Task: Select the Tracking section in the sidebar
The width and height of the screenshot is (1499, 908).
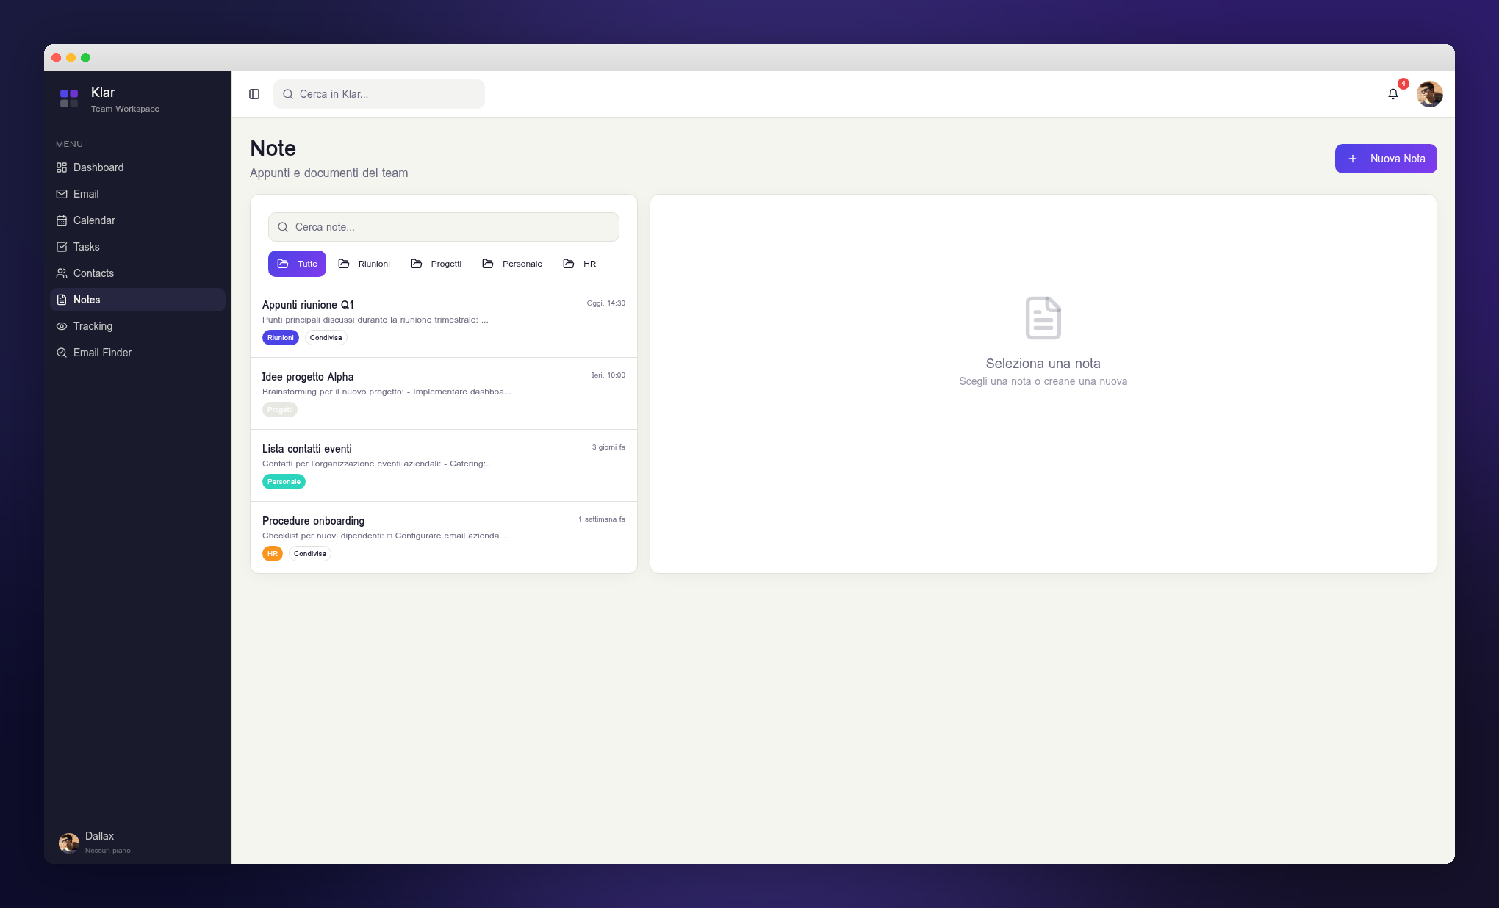Action: (93, 326)
